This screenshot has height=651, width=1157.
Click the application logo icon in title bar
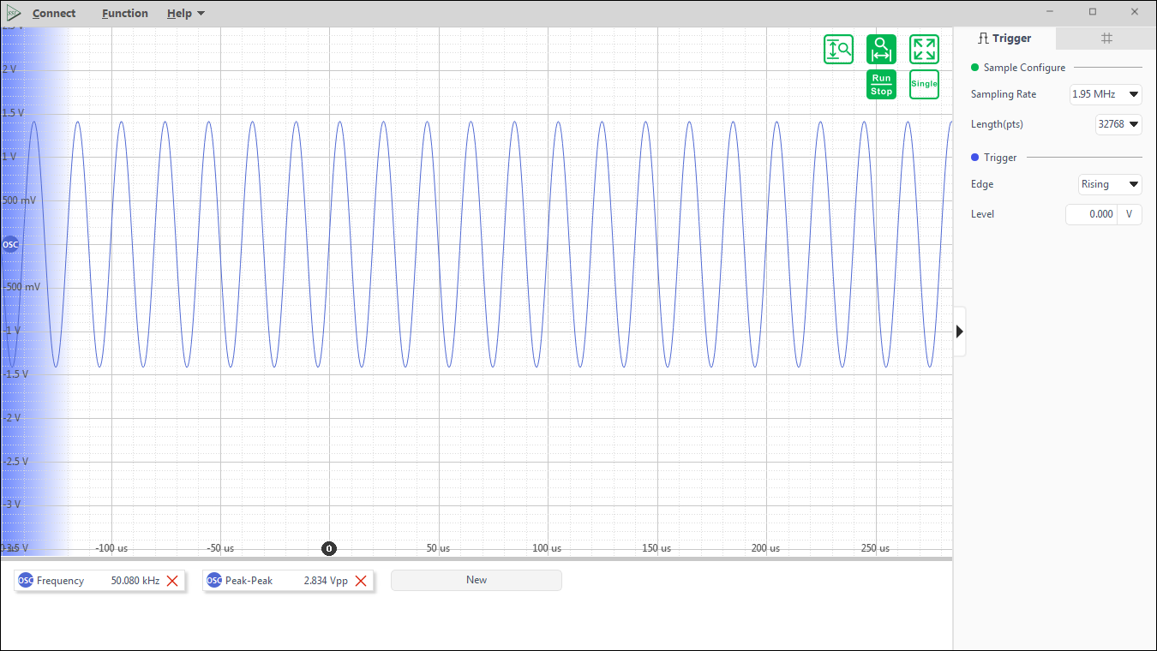point(13,13)
